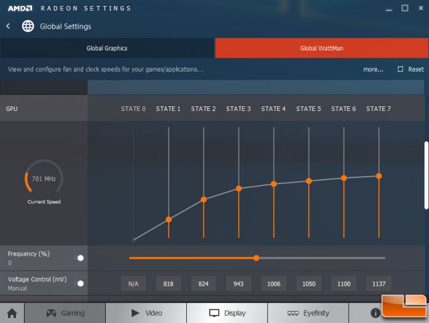Click the STATE 5 column header

pyautogui.click(x=309, y=108)
